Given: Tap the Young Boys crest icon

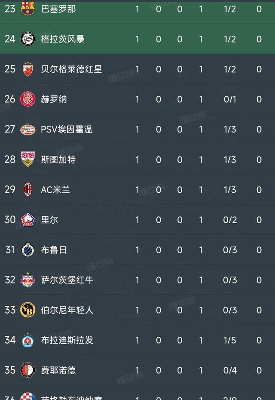Looking at the screenshot, I should [x=28, y=310].
